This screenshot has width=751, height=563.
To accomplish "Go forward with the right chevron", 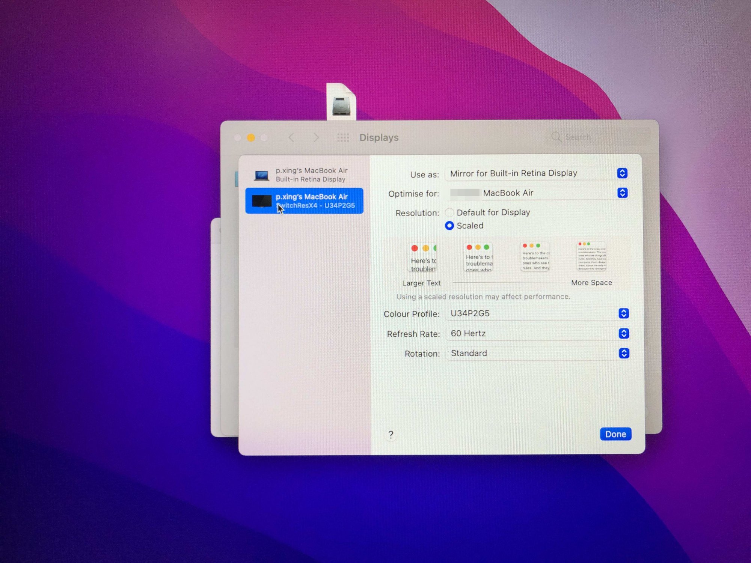I will coord(316,137).
